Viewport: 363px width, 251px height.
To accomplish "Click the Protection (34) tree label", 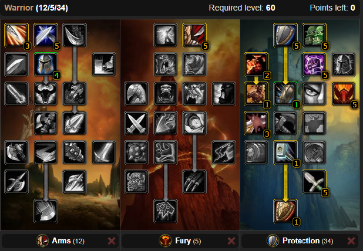I will (308, 241).
